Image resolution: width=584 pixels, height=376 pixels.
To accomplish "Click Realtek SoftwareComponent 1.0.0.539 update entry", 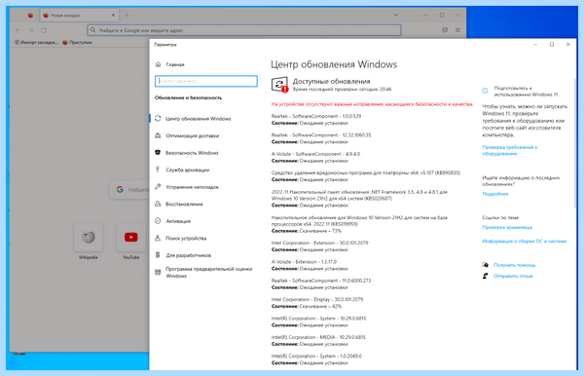I will pos(316,120).
